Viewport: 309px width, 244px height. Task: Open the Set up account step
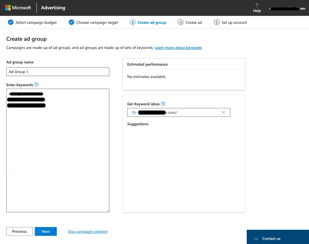pyautogui.click(x=234, y=22)
